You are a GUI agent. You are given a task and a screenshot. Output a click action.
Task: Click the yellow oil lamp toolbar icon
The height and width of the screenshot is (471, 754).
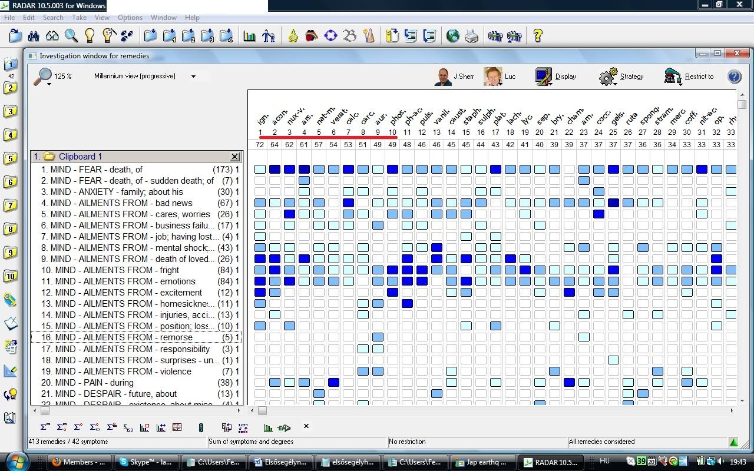coord(293,36)
